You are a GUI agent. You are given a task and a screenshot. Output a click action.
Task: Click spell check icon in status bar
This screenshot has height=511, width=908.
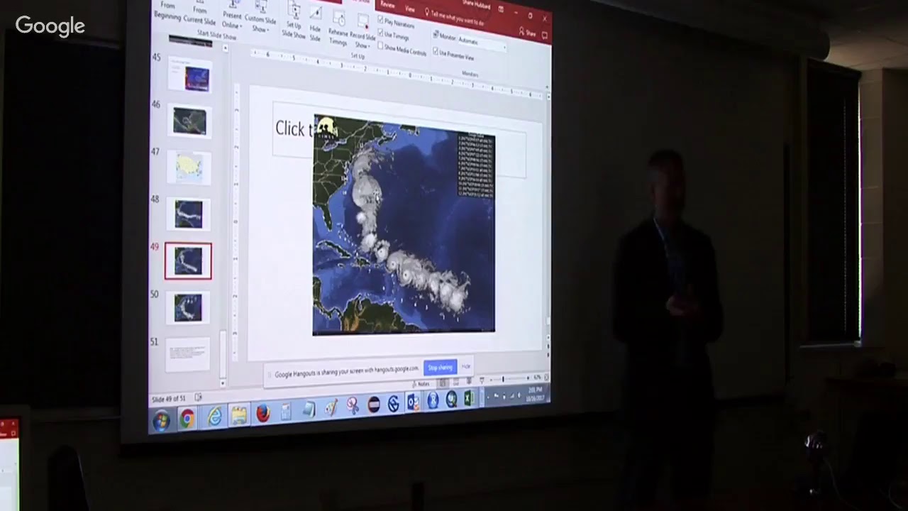click(x=199, y=397)
